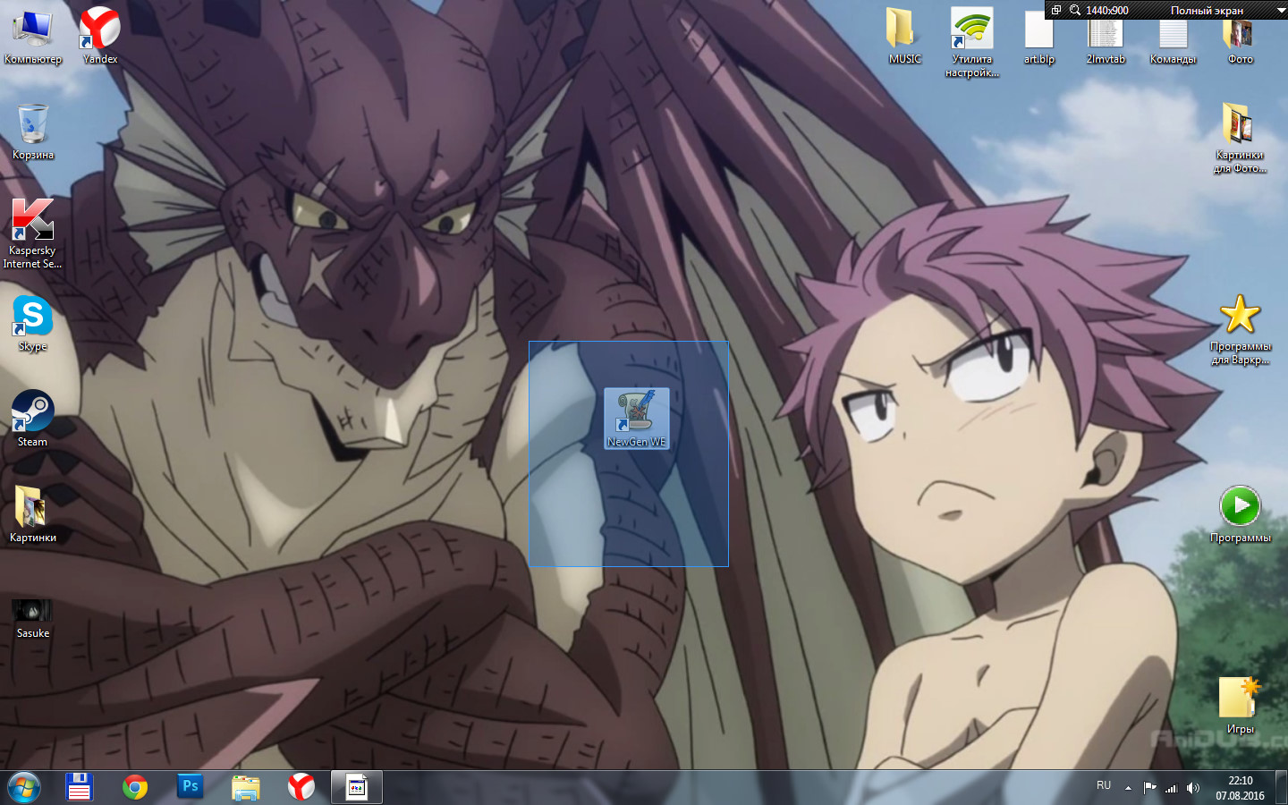Select the Skype desktop shortcut
Image resolution: width=1288 pixels, height=805 pixels.
(33, 324)
